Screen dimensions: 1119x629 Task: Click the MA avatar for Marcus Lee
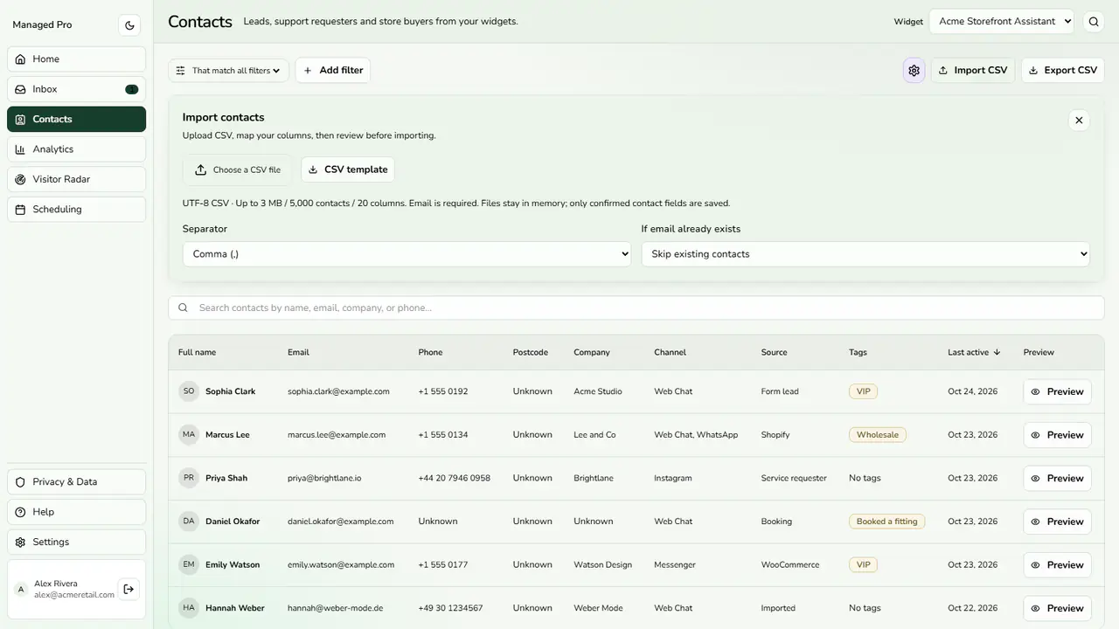pyautogui.click(x=189, y=434)
